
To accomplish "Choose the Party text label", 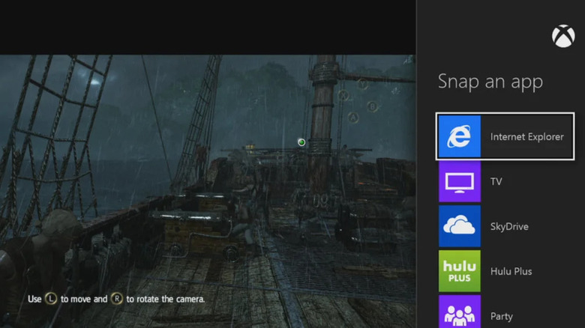I will coord(502,317).
